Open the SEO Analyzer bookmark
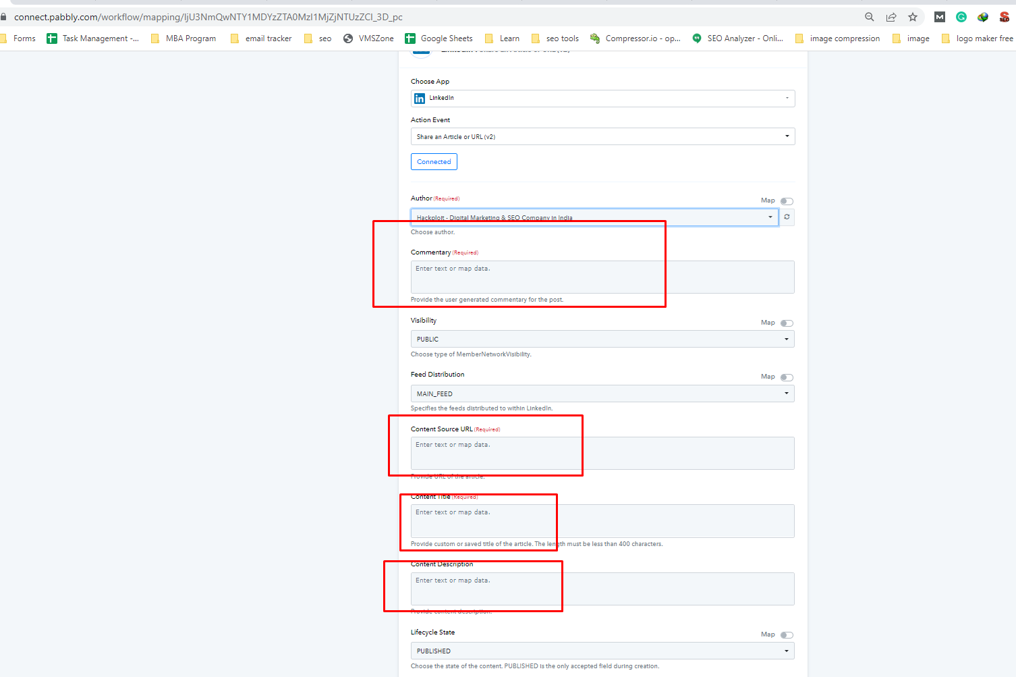1016x677 pixels. [x=737, y=38]
